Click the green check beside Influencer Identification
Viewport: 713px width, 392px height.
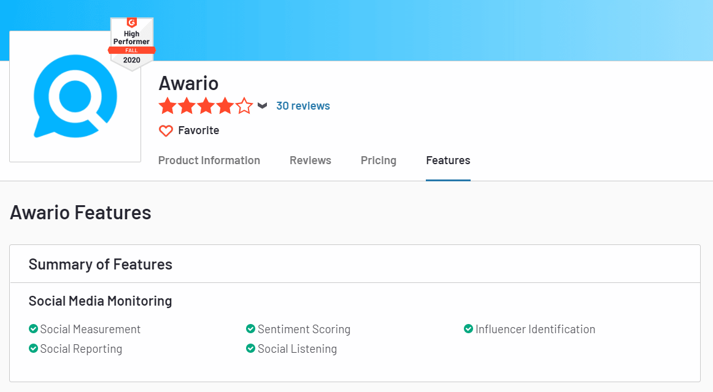[x=468, y=329]
